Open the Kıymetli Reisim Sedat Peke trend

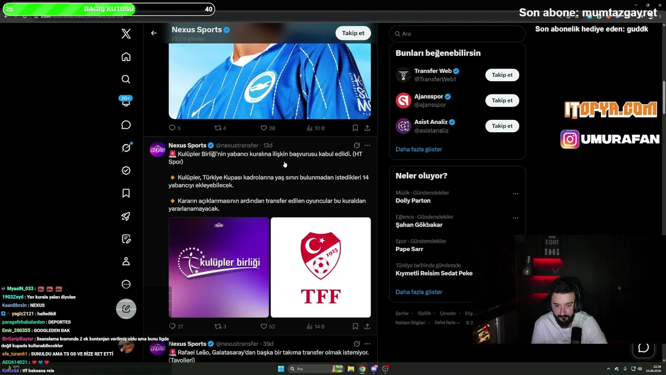tap(434, 273)
